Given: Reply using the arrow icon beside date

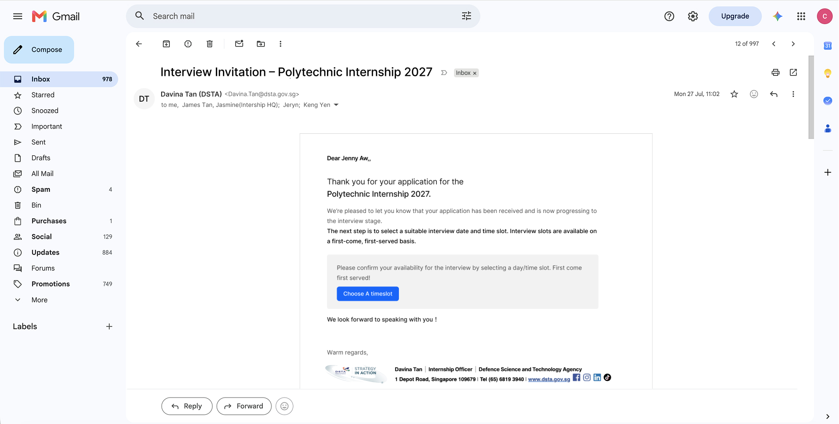Looking at the screenshot, I should pos(774,94).
